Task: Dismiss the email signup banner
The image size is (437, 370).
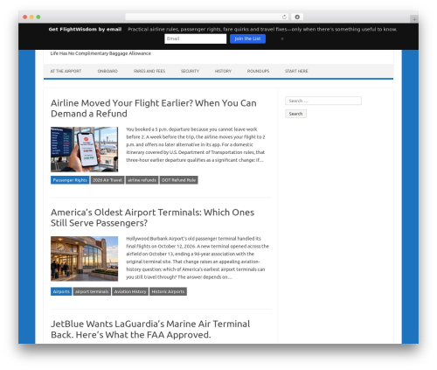Action: pos(282,38)
